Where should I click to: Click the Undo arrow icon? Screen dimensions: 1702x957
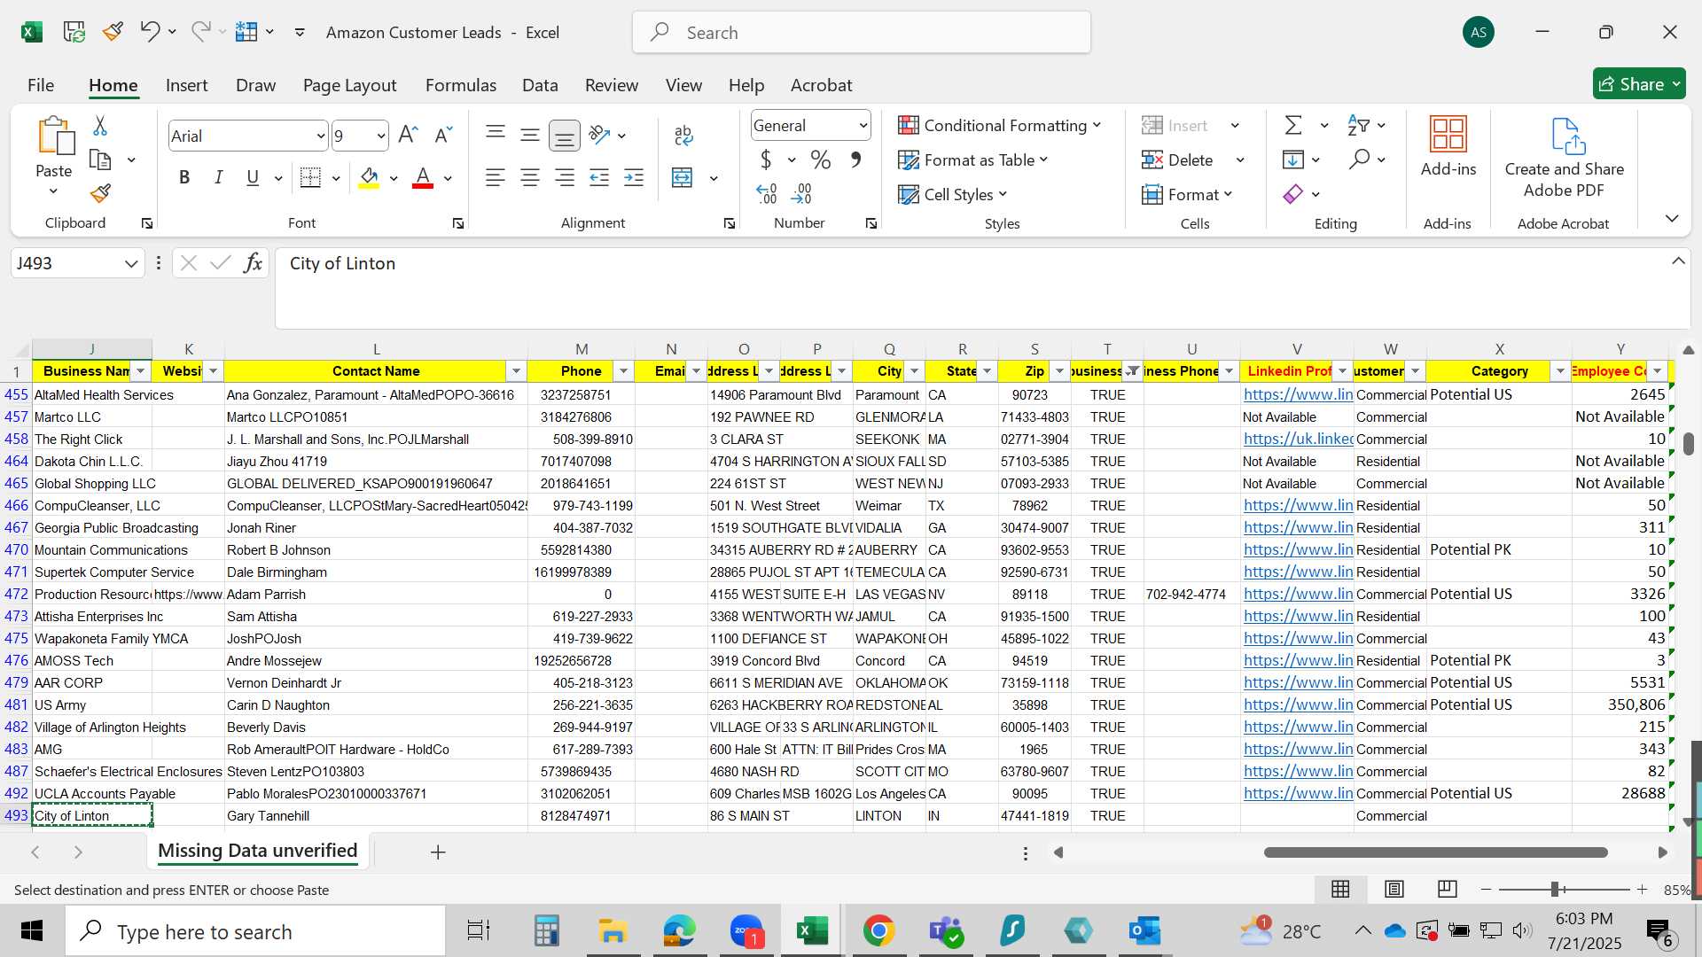point(149,32)
